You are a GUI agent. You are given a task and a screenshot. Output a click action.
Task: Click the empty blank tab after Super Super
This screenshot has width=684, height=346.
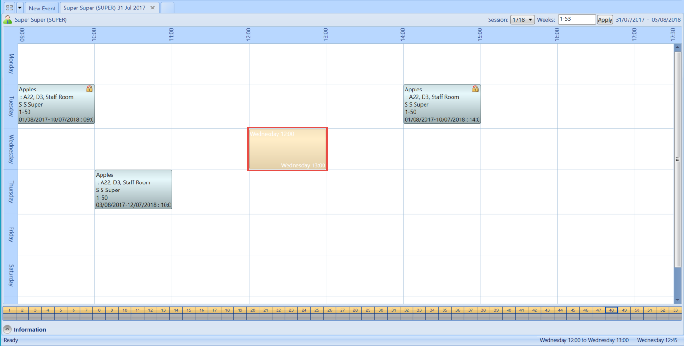click(x=167, y=8)
